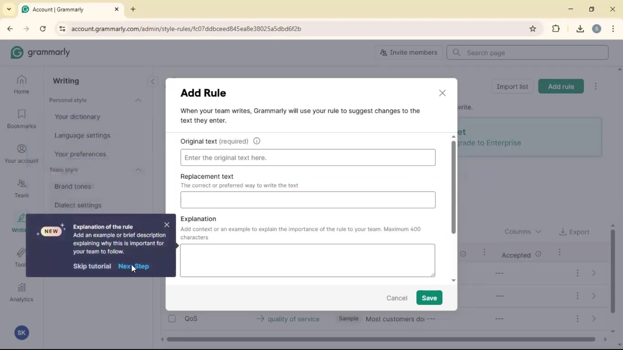Close the Add Rule dialog
This screenshot has width=623, height=350.
442,93
